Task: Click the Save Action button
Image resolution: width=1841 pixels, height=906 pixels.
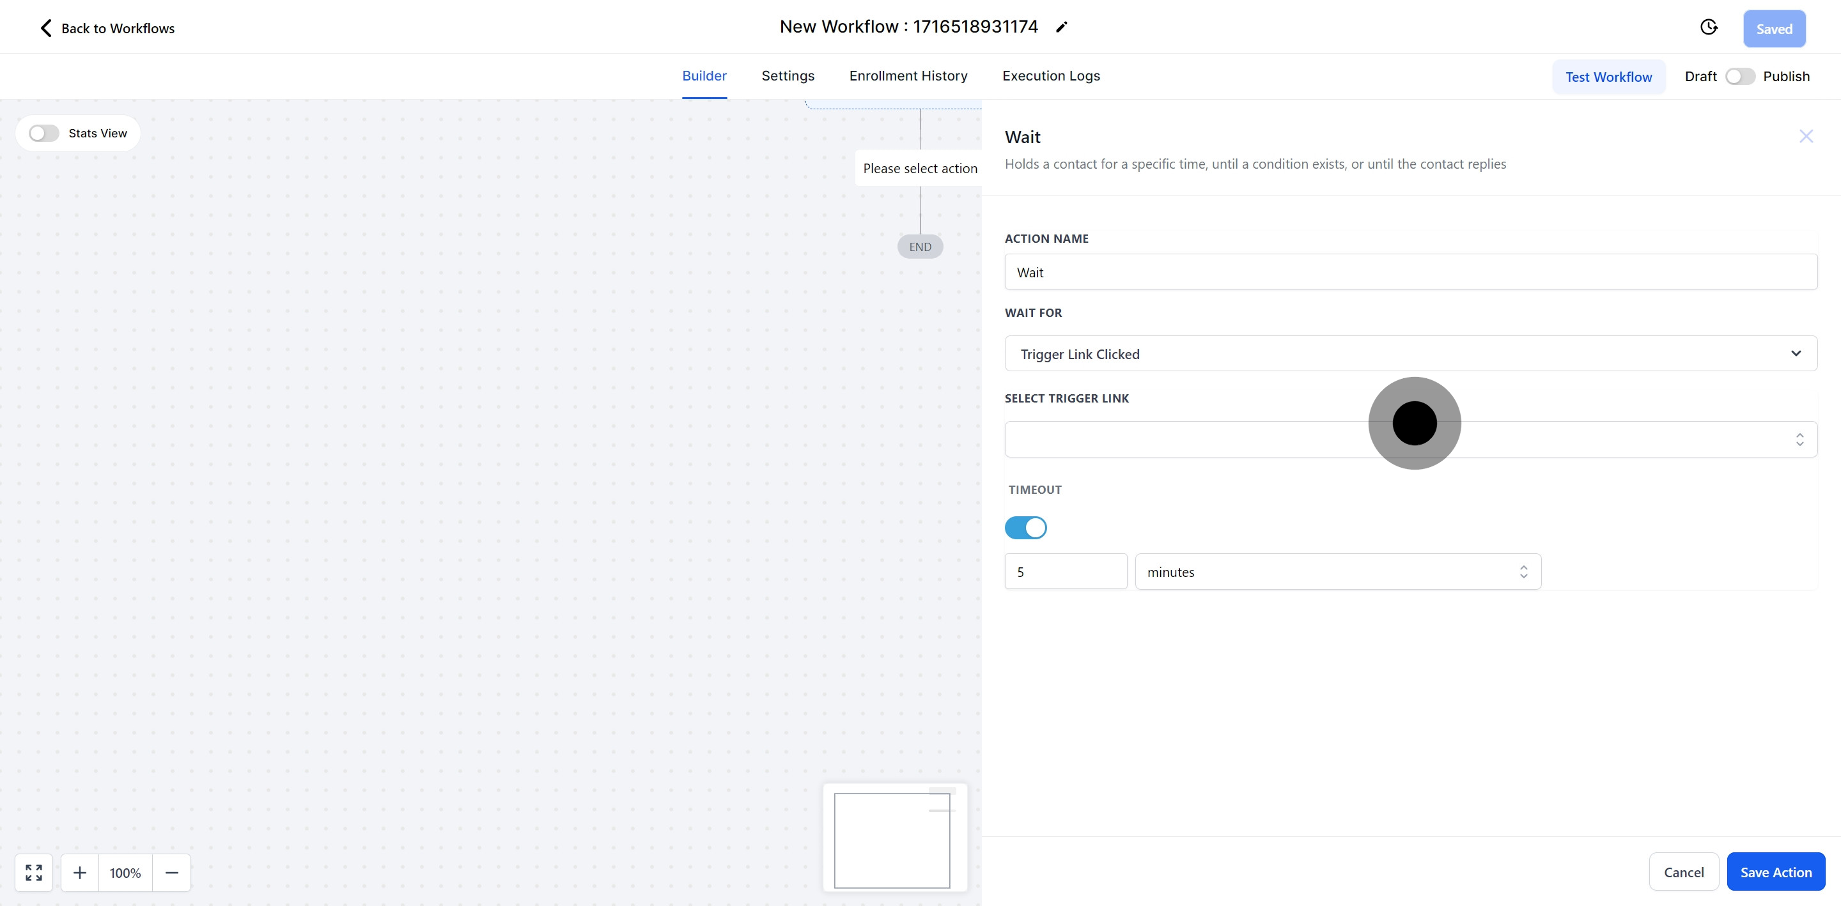Action: click(x=1775, y=871)
